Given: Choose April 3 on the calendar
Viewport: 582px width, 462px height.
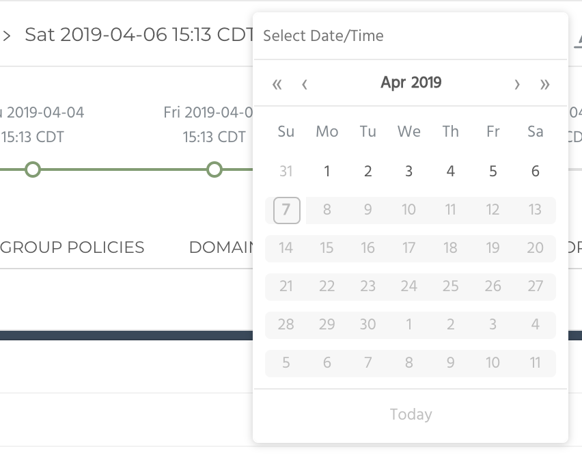Looking at the screenshot, I should point(408,172).
